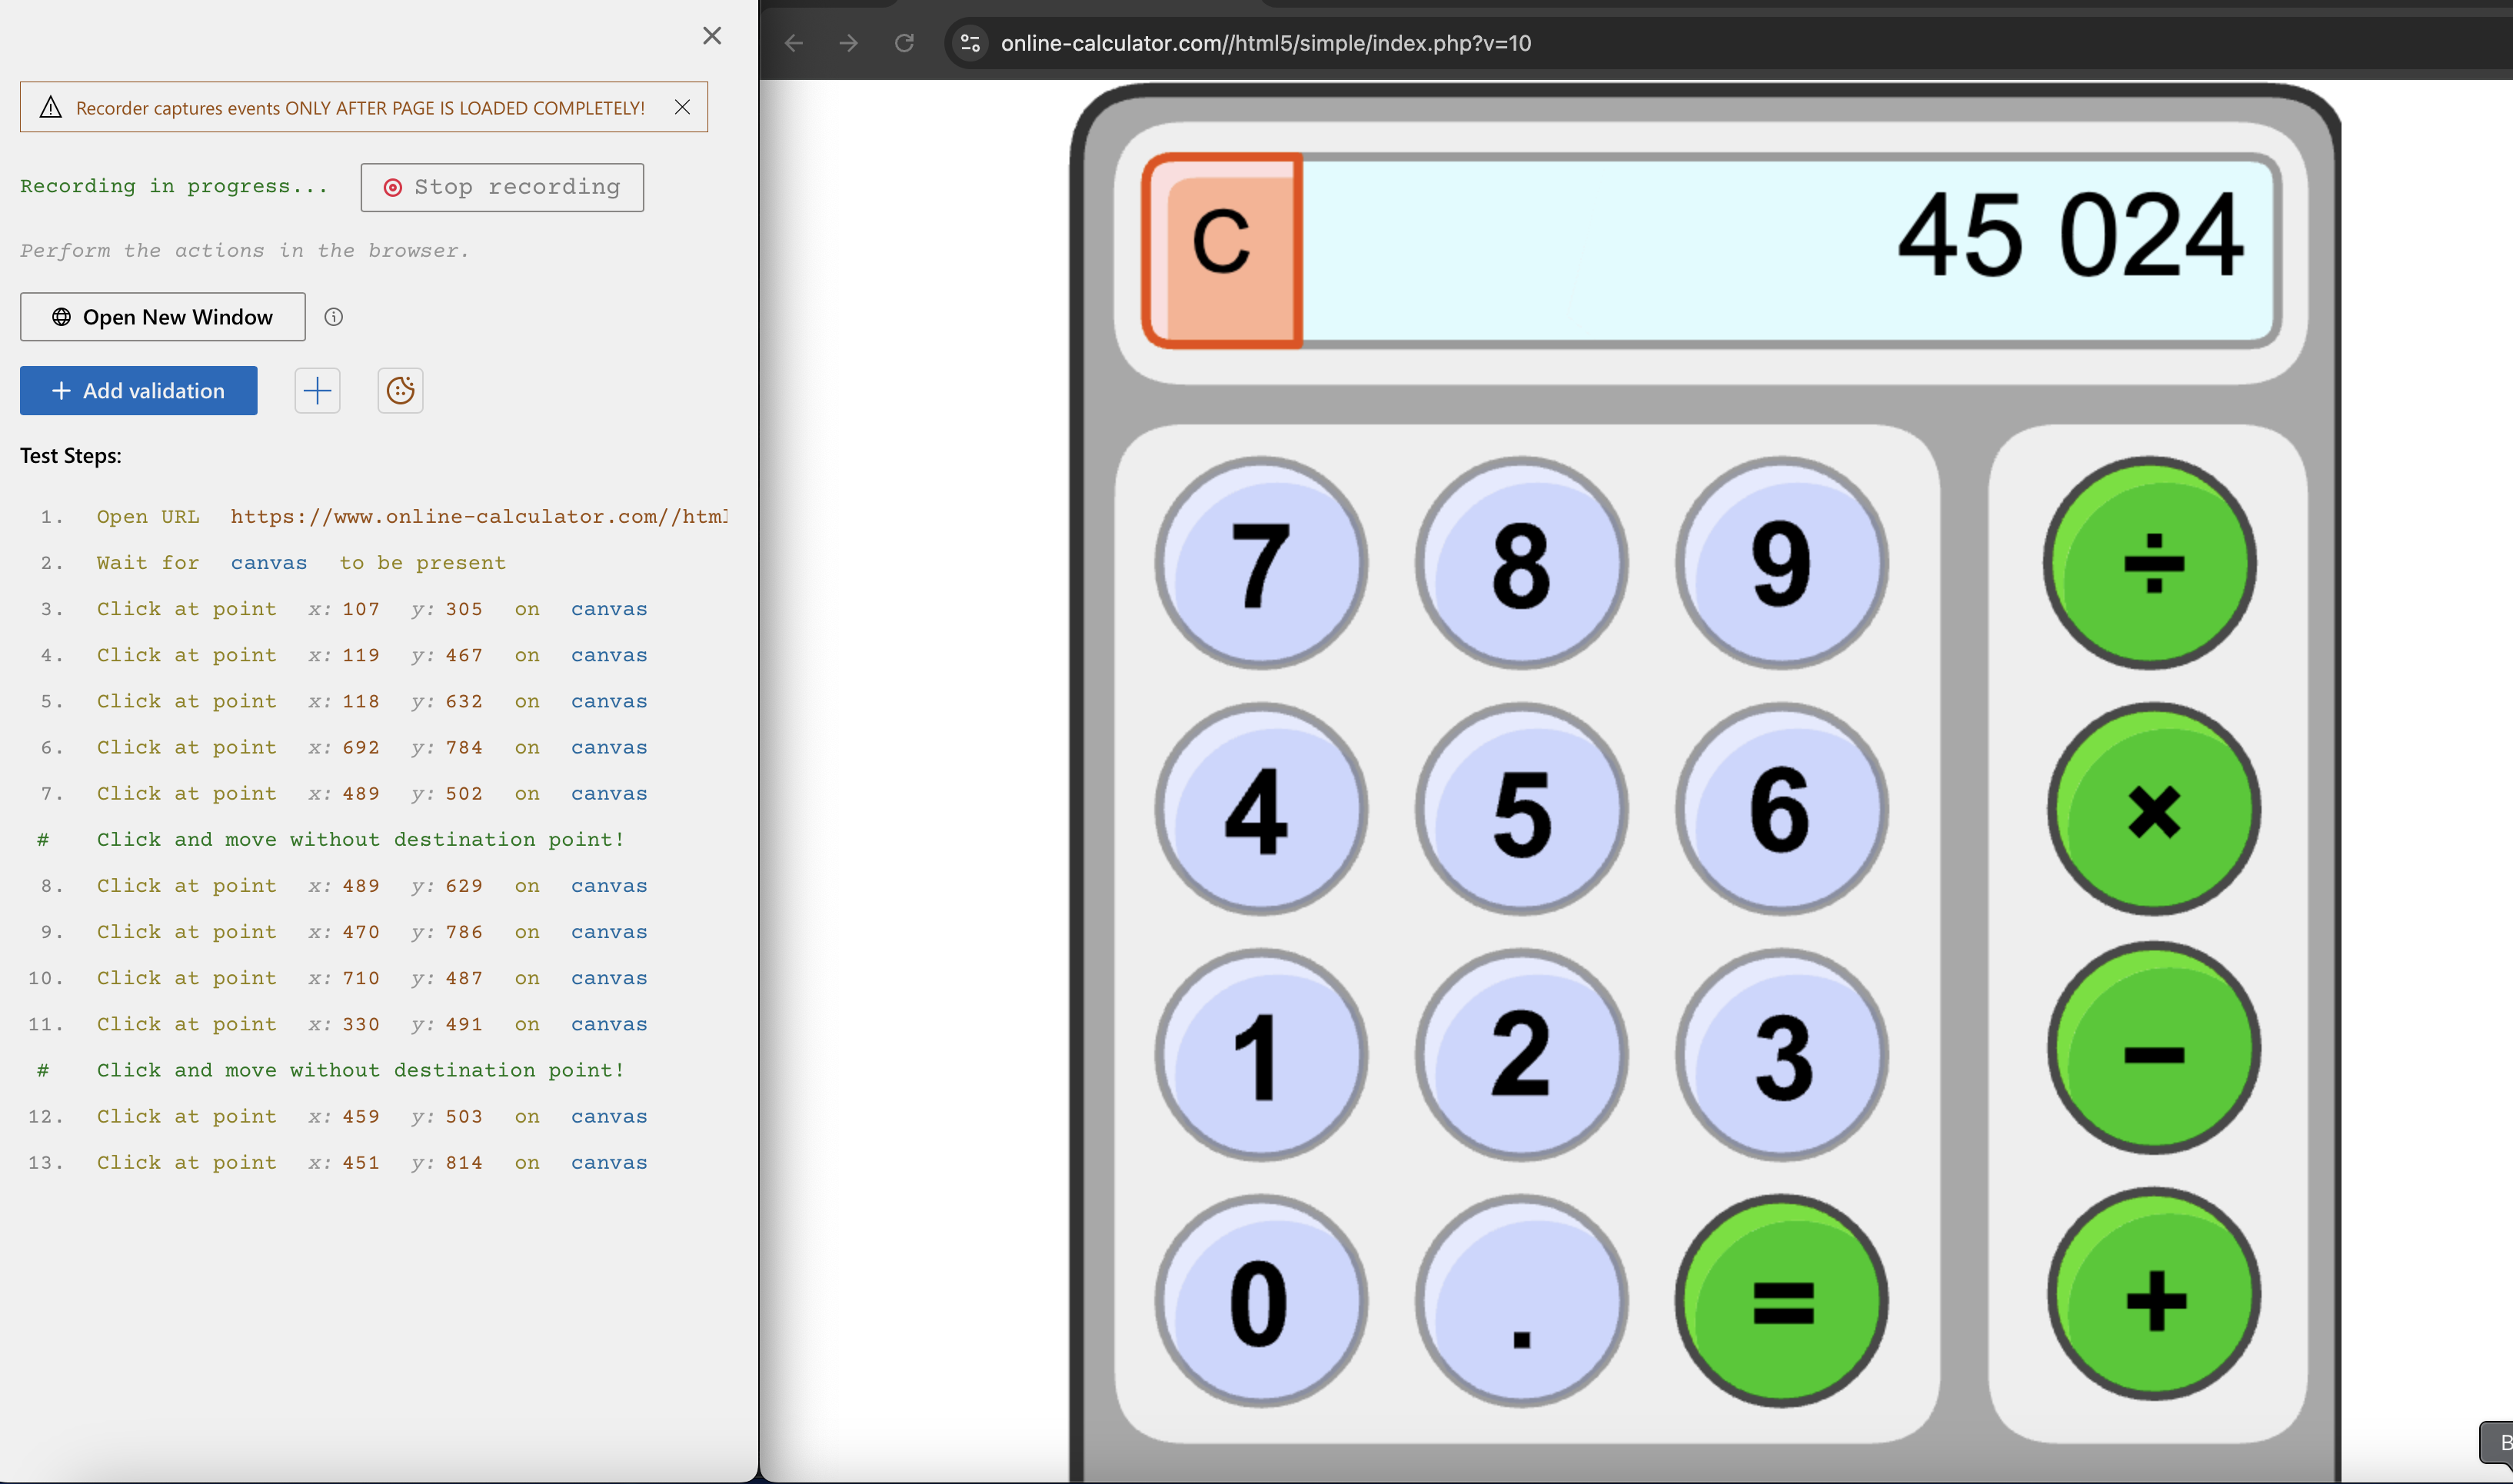2513x1484 pixels.
Task: Dismiss the recorder warning banner
Action: (683, 107)
